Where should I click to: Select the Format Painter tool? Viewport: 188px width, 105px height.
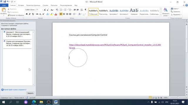16,15
